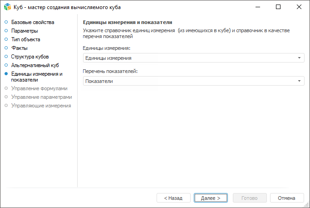Click the circle bullet beside Факты
The height and width of the screenshot is (208, 310).
(6, 48)
